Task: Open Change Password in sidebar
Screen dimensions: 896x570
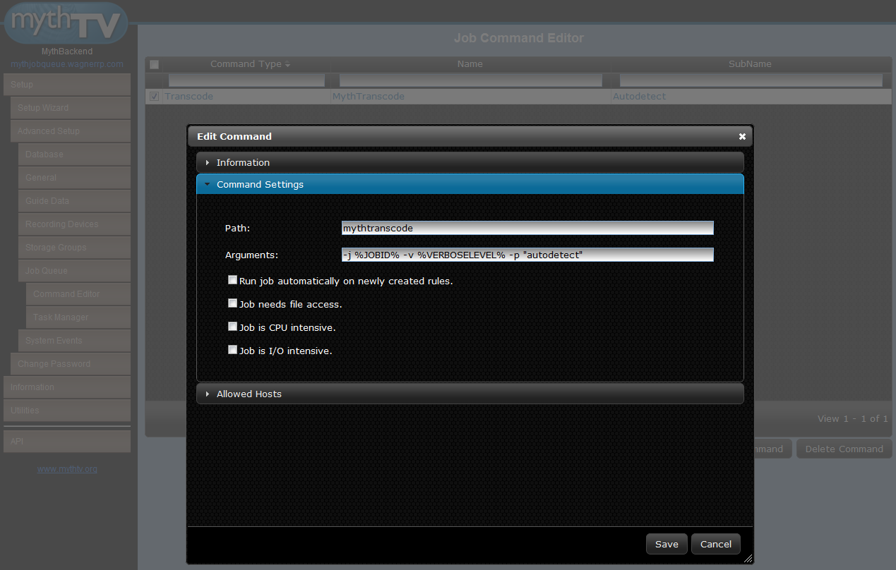Action: click(71, 364)
